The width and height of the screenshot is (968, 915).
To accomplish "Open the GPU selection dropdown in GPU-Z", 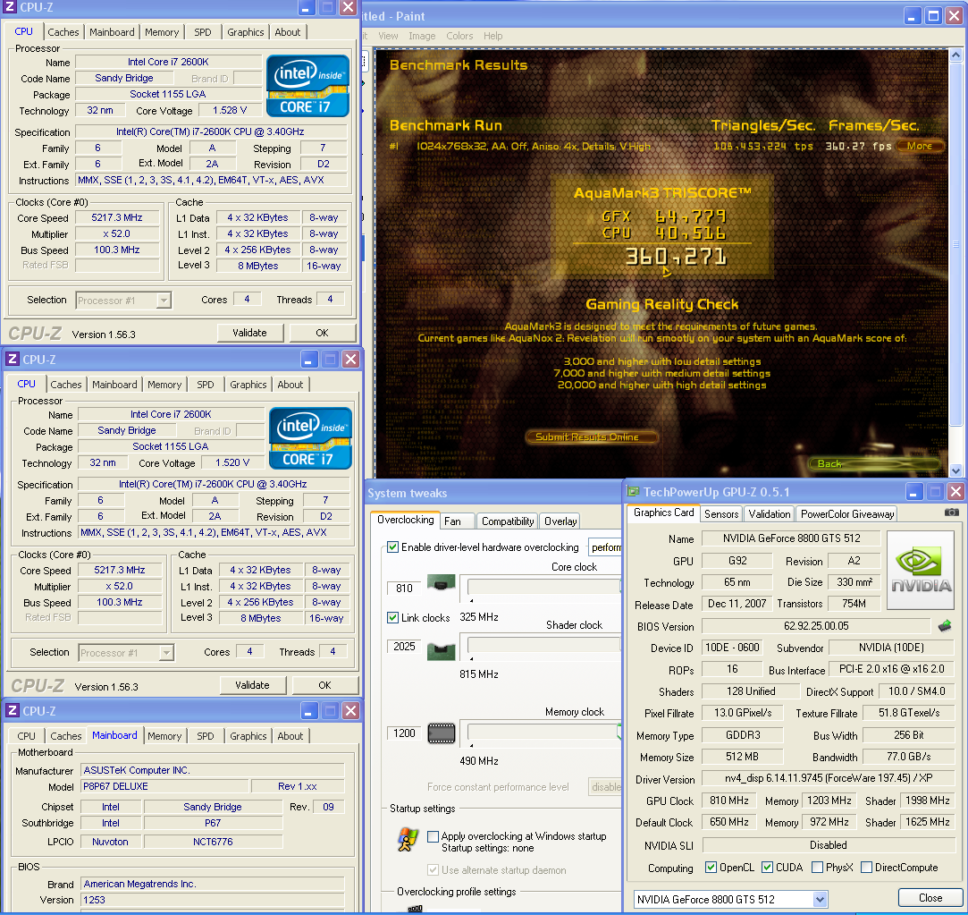I will (820, 900).
